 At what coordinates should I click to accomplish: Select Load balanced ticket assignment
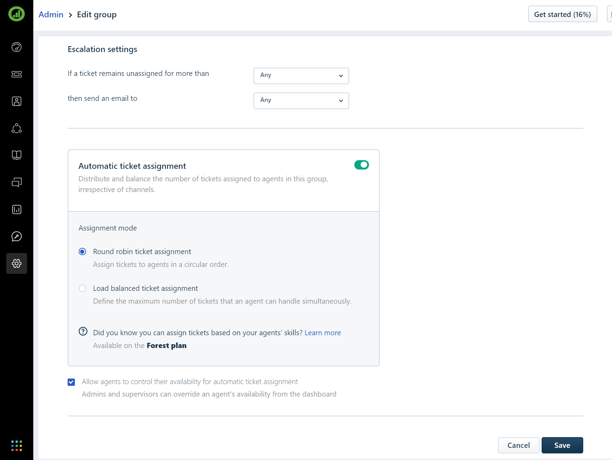pyautogui.click(x=83, y=288)
